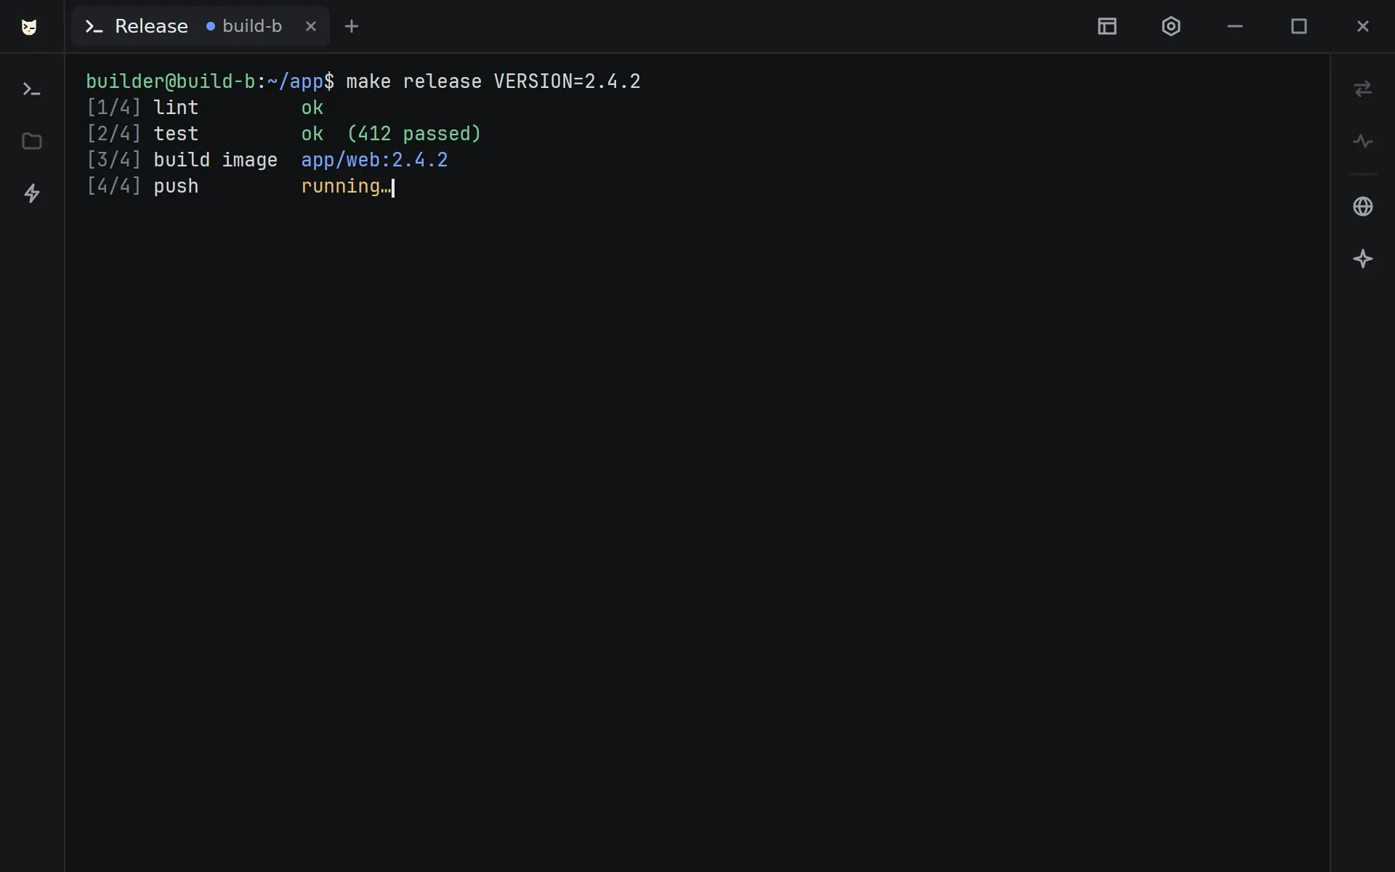Open the globe network icon

tap(1363, 206)
